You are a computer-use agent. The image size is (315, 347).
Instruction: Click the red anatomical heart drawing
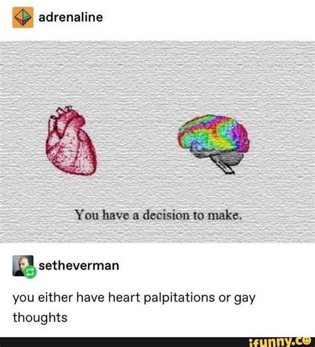point(71,140)
